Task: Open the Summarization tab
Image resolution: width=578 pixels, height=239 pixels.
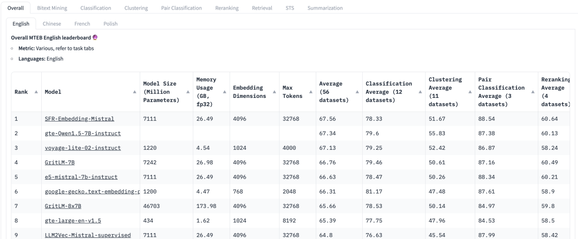Action: pyautogui.click(x=325, y=7)
